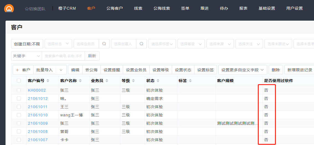Click the keyword search input field
Image resolution: width=314 pixels, height=145 pixels.
[63, 56]
